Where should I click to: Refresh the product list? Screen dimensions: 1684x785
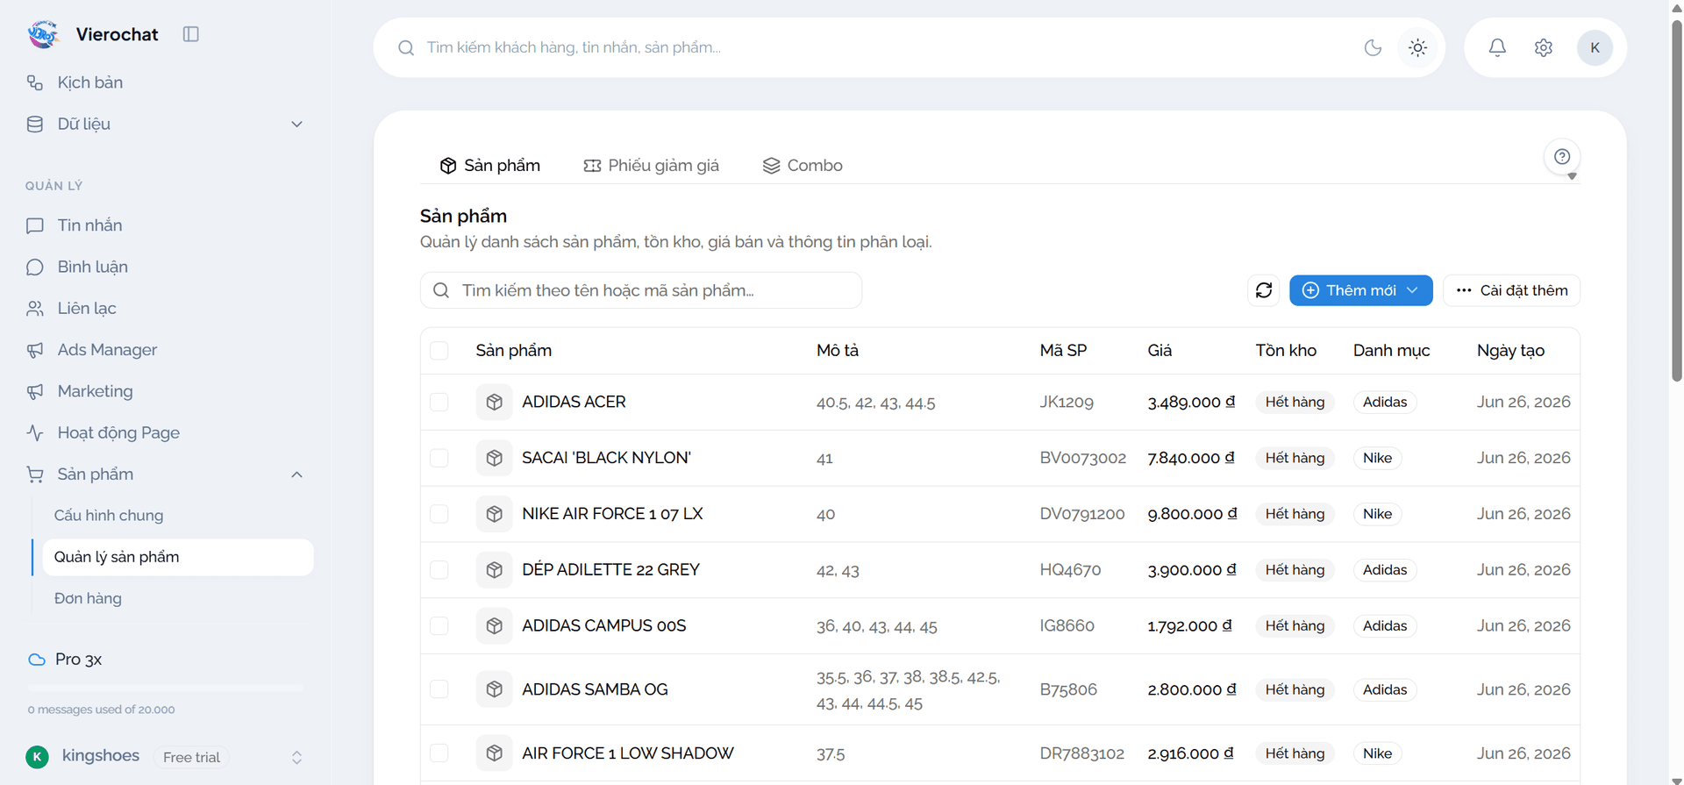click(1263, 290)
